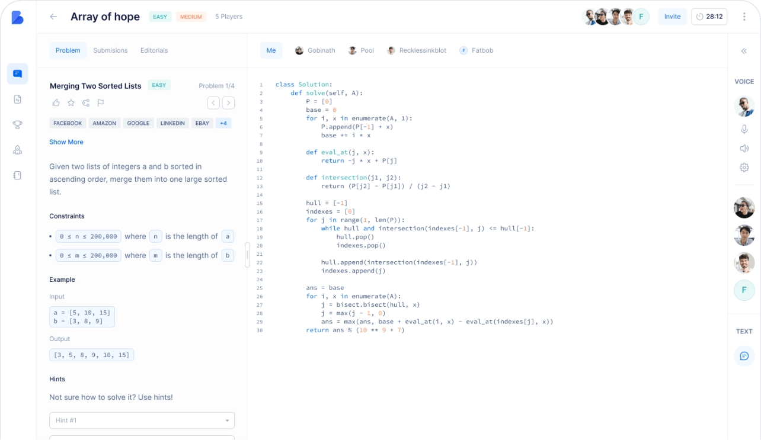Click the Show More link

tap(66, 142)
